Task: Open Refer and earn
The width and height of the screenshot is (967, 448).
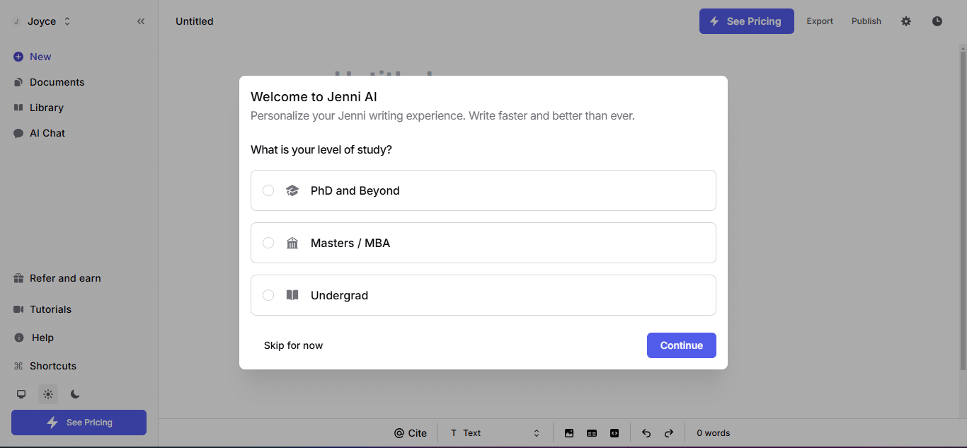Action: (57, 278)
